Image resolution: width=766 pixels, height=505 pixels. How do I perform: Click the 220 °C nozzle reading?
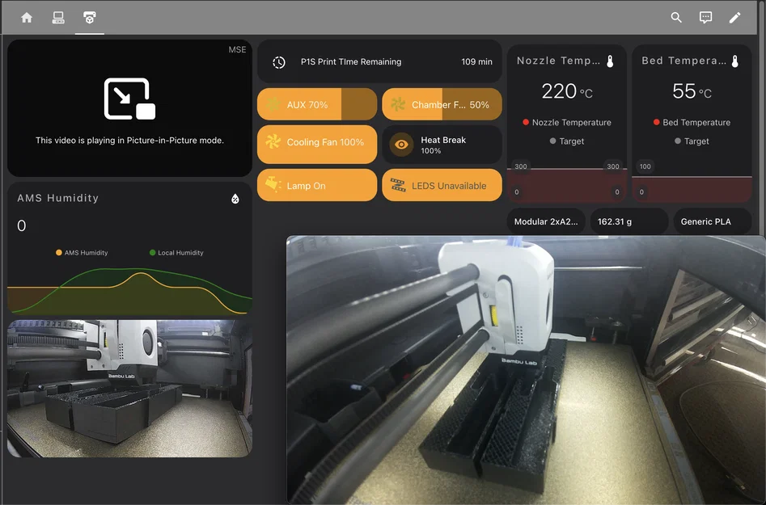(567, 91)
